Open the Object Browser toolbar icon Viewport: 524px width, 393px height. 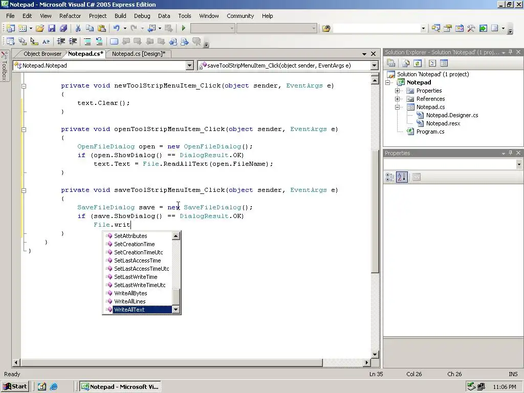click(460, 29)
